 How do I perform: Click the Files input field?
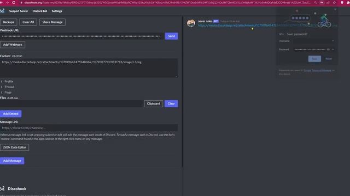(71, 103)
